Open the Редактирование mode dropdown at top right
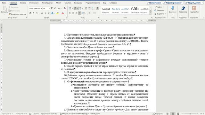The image size is (205, 115). [173, 3]
